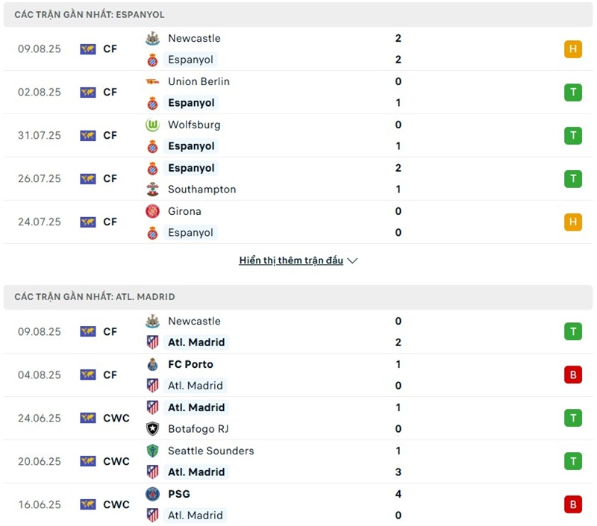Image resolution: width=597 pixels, height=526 pixels.
Task: Click the Seattle Sounders club crest
Action: (x=152, y=451)
